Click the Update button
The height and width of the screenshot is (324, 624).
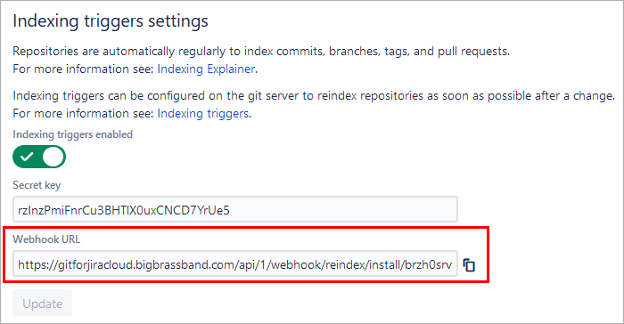pyautogui.click(x=42, y=304)
